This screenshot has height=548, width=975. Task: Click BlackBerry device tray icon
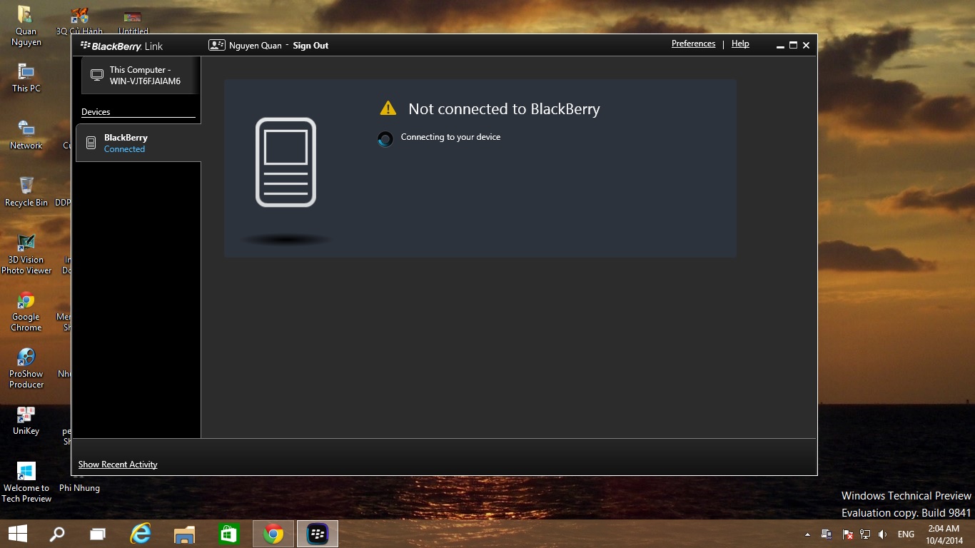click(827, 534)
